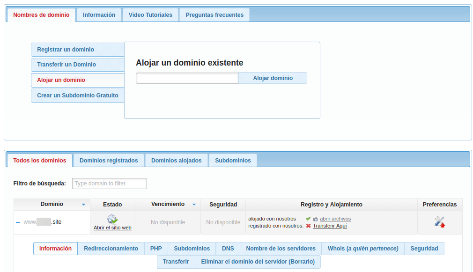Image resolution: width=473 pixels, height=272 pixels.
Task: Open the wrench preferences icon
Action: point(440,222)
